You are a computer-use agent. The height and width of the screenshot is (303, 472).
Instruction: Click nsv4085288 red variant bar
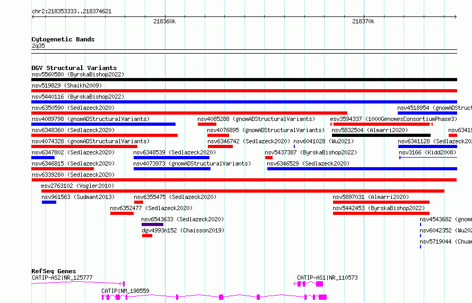pyautogui.click(x=207, y=124)
